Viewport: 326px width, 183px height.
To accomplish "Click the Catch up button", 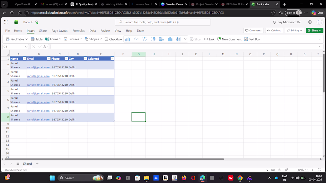I will point(274,30).
